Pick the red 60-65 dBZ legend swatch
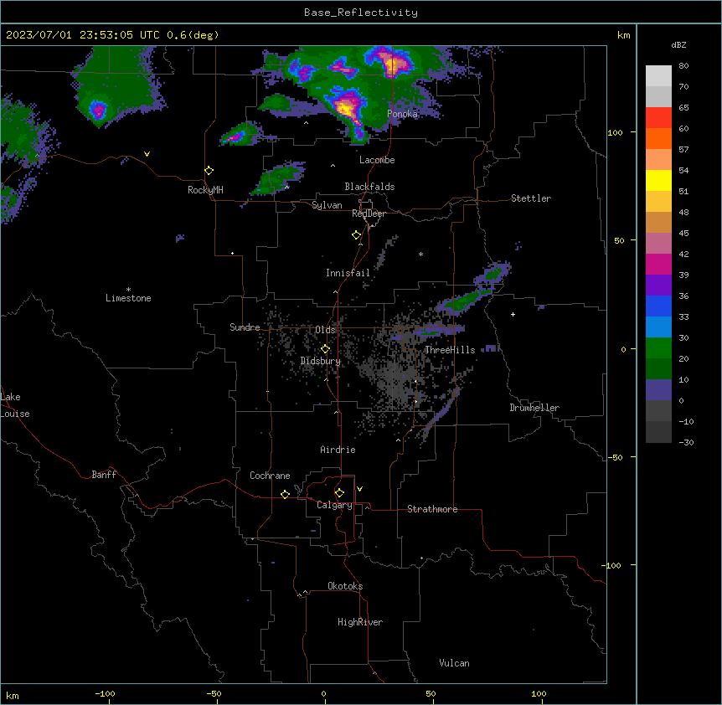This screenshot has width=722, height=705. (658, 118)
